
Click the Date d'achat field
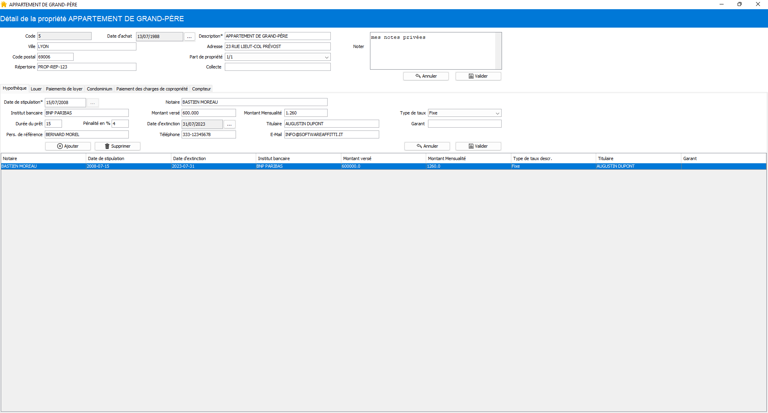pos(160,36)
